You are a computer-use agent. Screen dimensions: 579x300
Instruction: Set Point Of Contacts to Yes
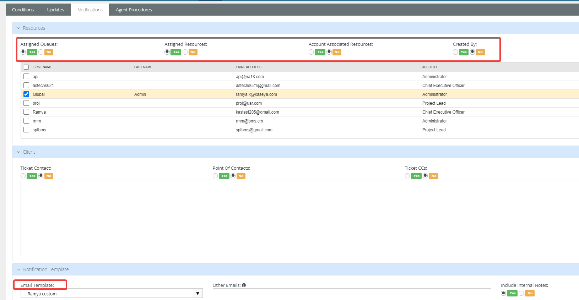tap(215, 176)
